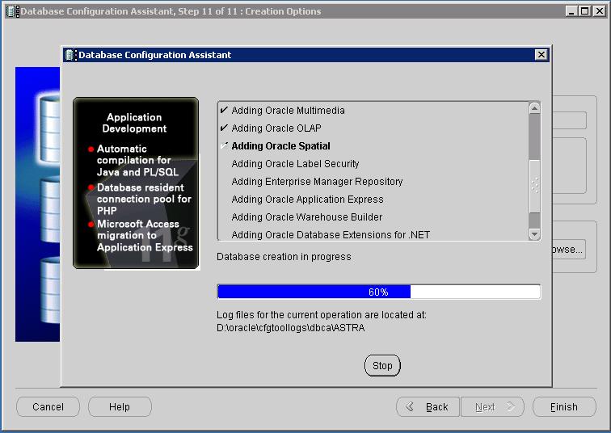Viewport: 611px width, 433px height.
Task: Click the Finish button
Action: [564, 407]
